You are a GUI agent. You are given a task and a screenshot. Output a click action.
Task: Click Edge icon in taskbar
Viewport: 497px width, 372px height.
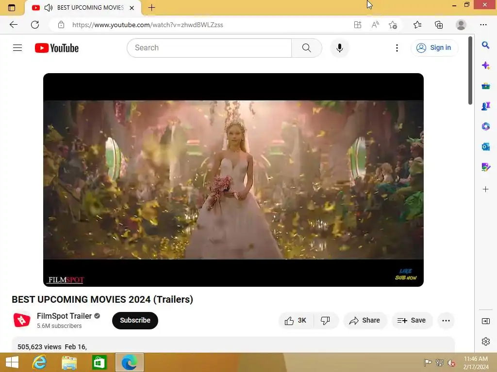(x=129, y=362)
